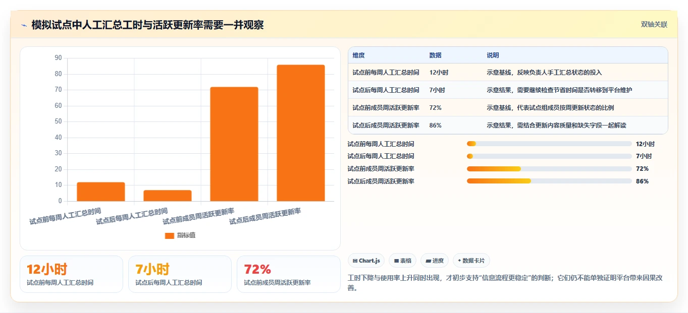
Task: Click the bar chart bar for 试点前成员周活跃更新率
Action: 234,144
